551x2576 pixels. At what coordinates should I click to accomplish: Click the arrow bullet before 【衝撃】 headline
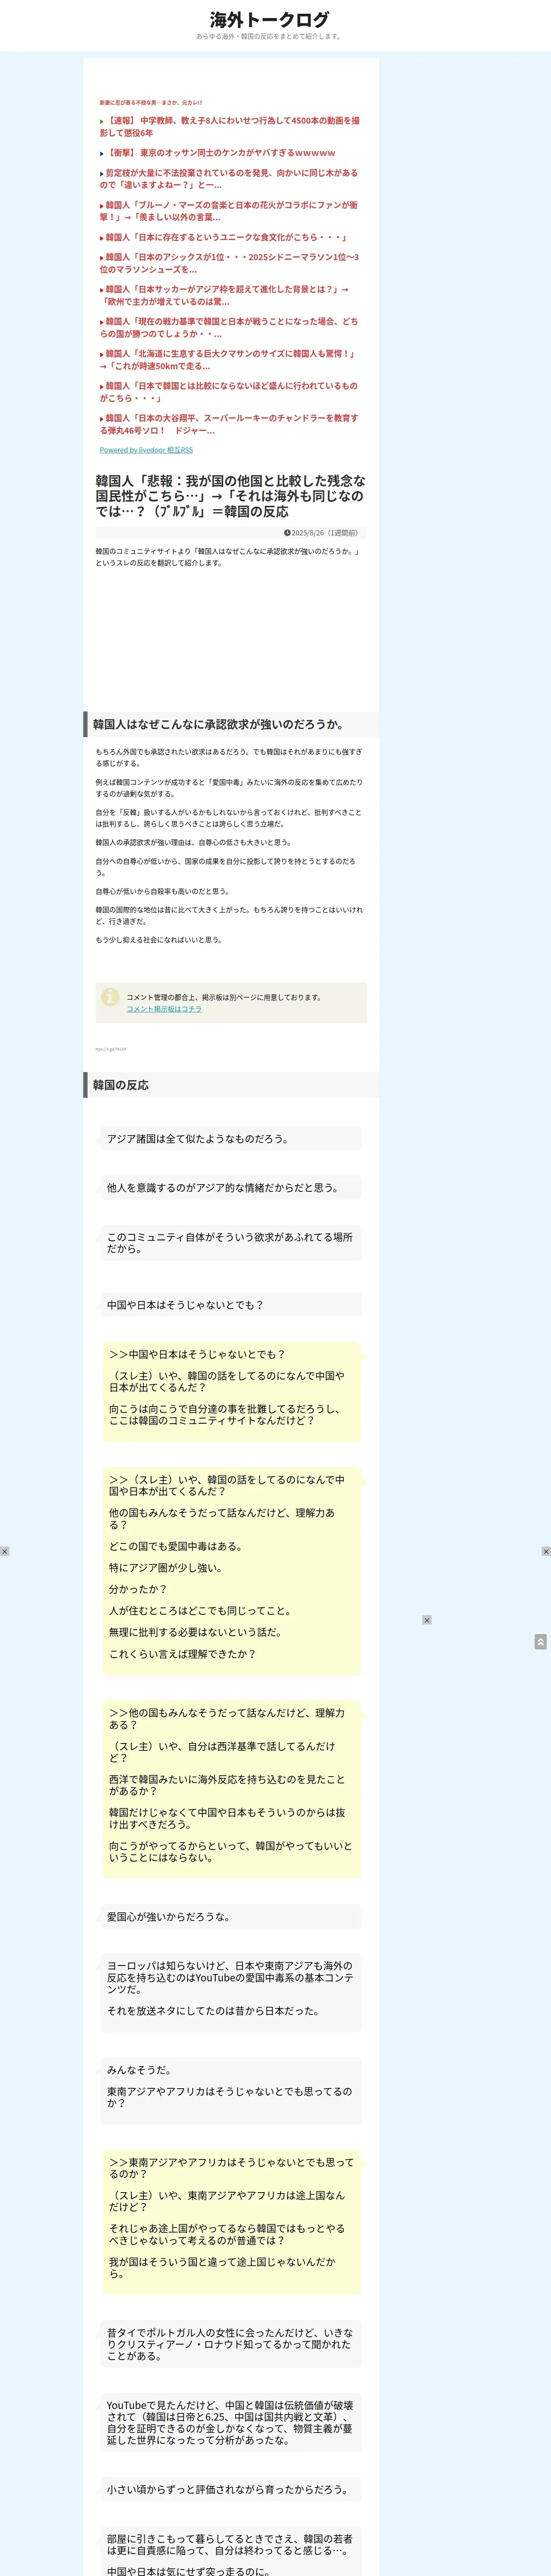tap(102, 154)
